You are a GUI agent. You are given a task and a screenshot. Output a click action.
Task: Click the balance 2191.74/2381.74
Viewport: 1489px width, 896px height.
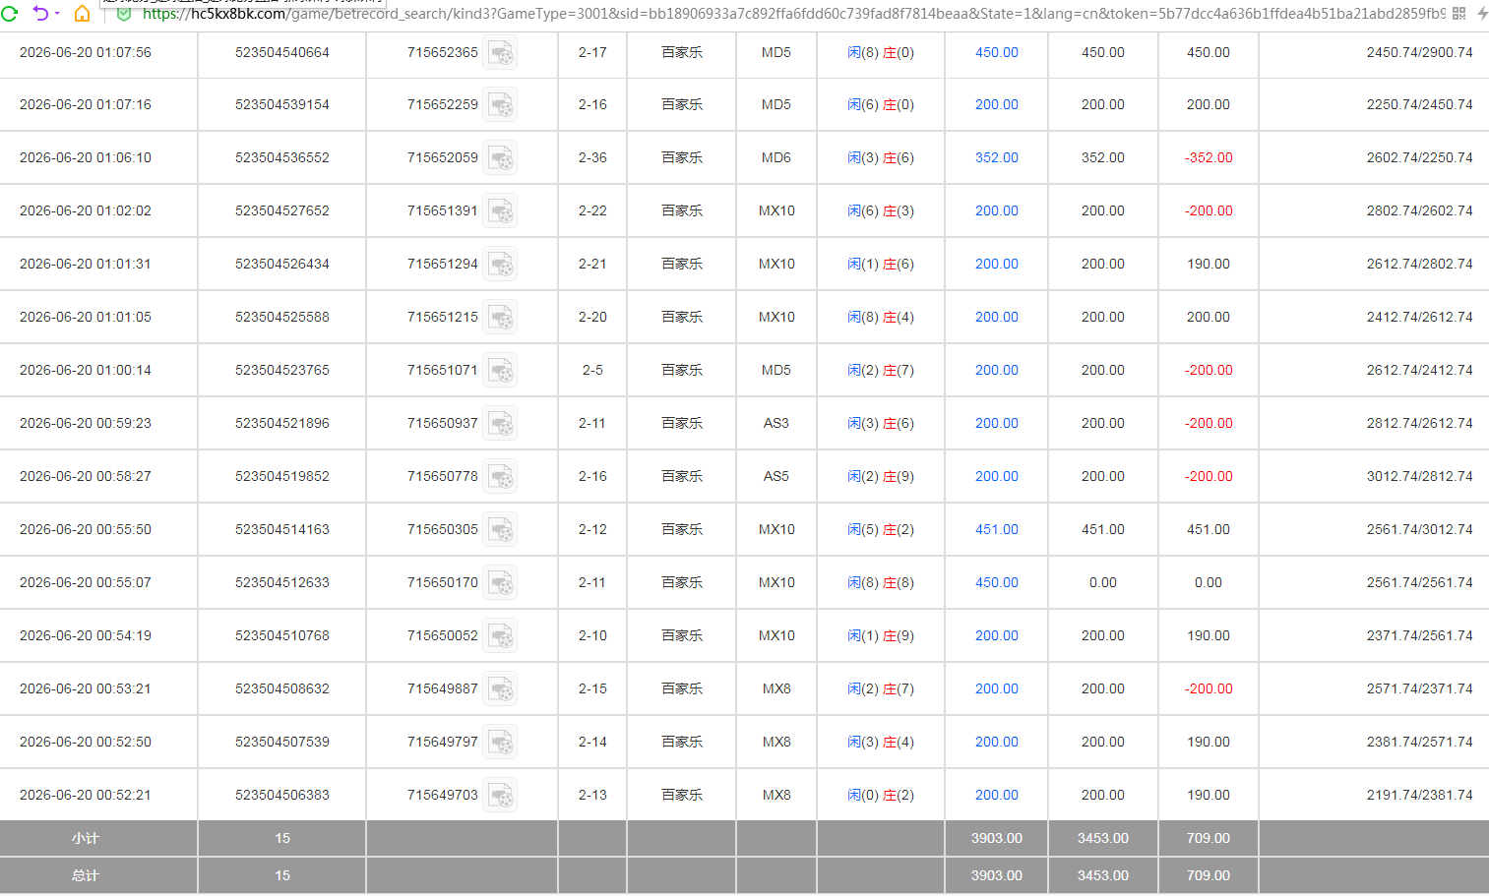point(1420,795)
